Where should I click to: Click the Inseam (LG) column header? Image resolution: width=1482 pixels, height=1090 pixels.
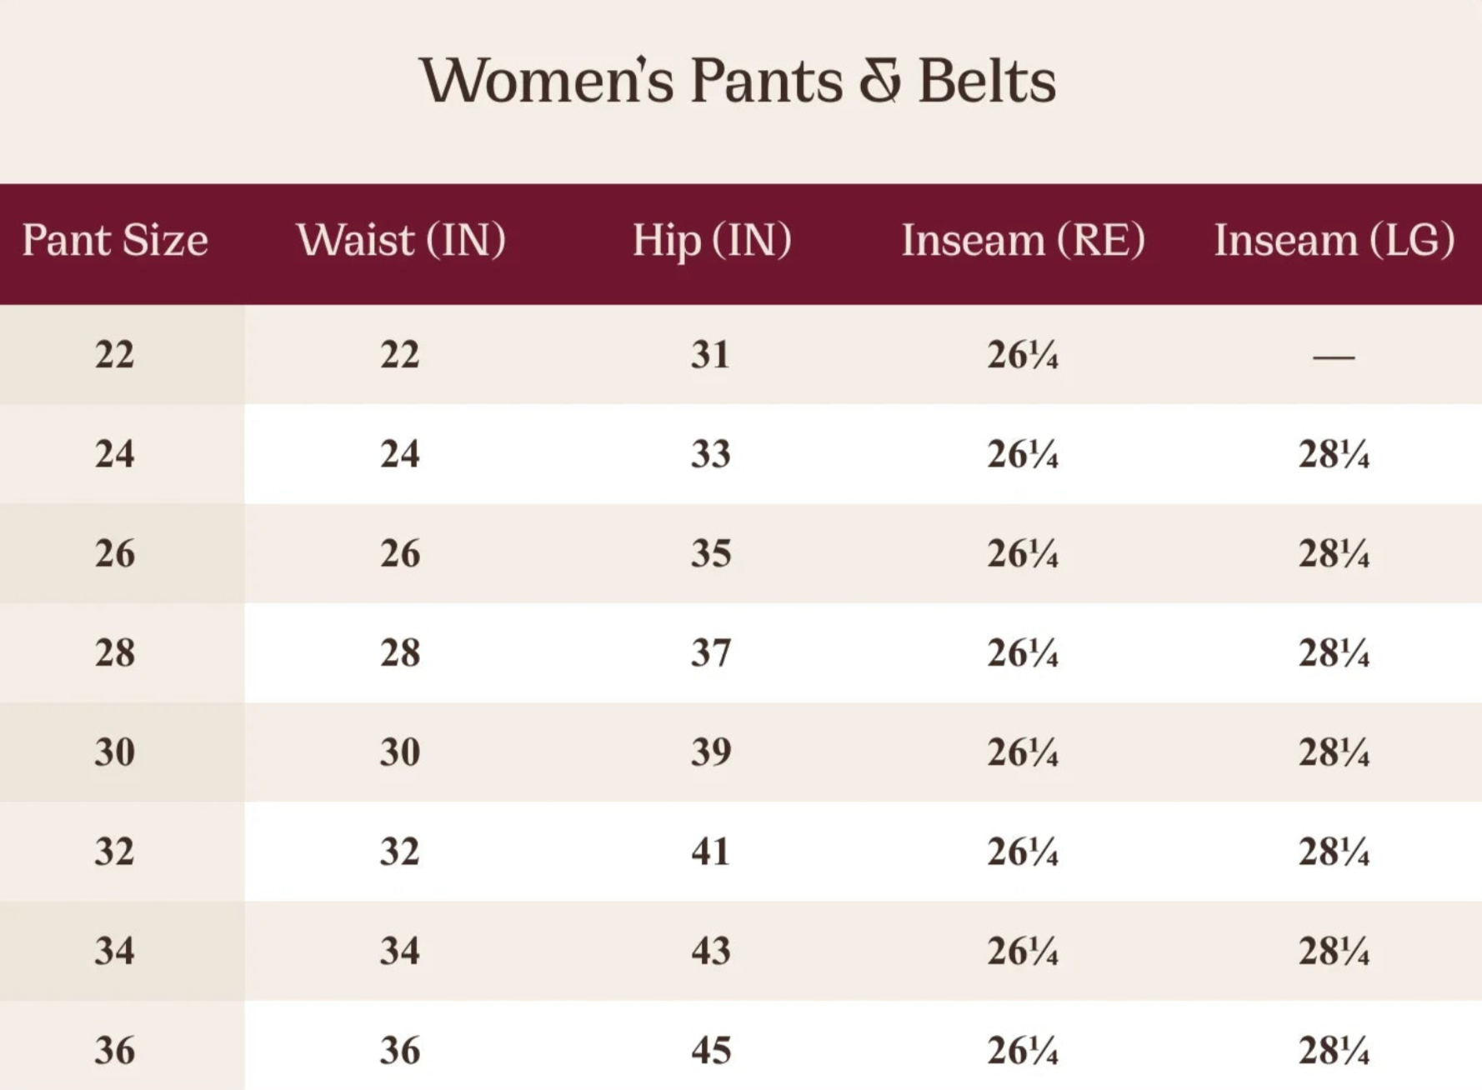[x=1334, y=241]
